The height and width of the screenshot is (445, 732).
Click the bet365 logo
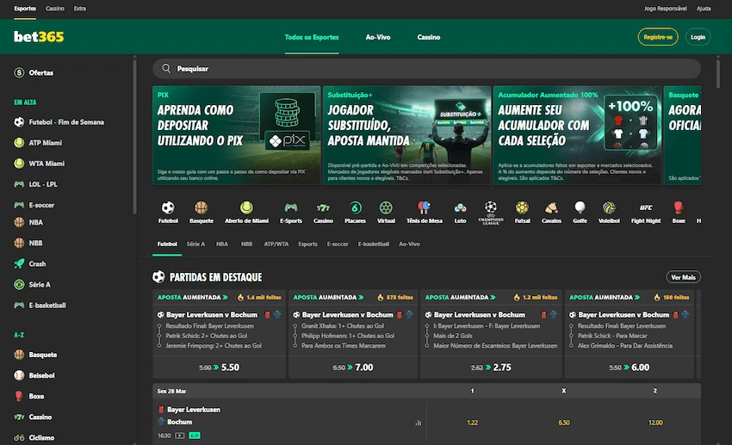[39, 37]
